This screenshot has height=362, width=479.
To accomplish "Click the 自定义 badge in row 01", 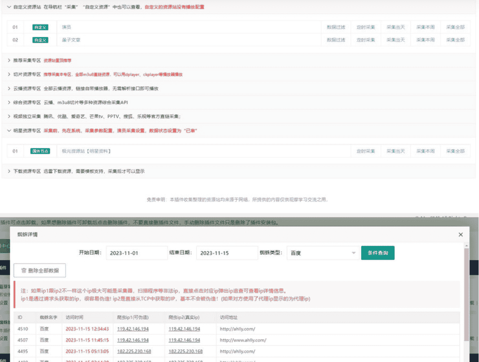I will pyautogui.click(x=40, y=27).
